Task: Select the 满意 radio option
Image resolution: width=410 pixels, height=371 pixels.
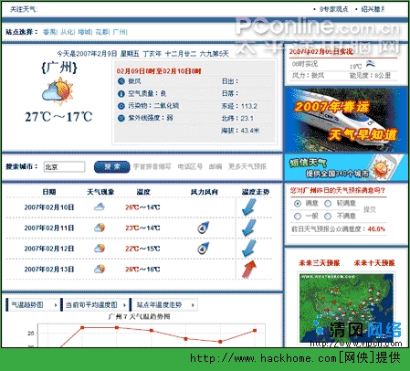Action: point(298,204)
